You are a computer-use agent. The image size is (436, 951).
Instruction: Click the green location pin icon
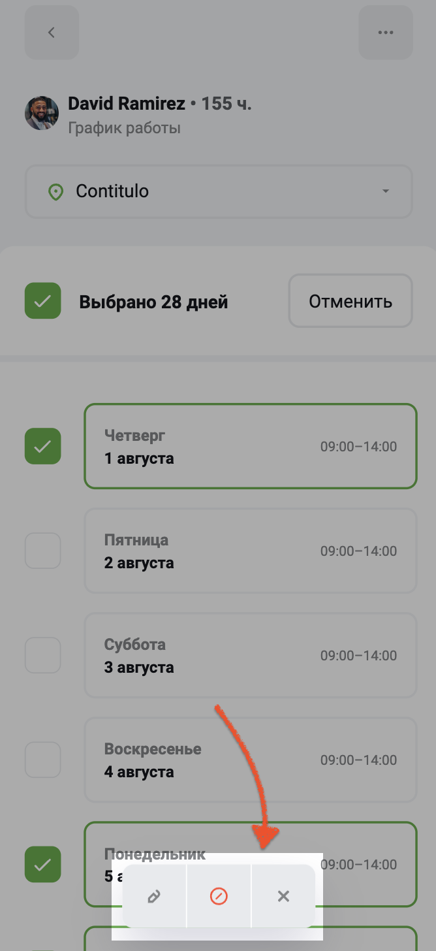tap(56, 192)
